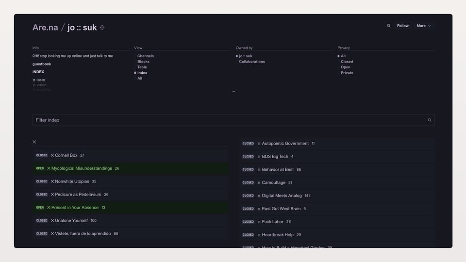Go to the Are.na home link
The width and height of the screenshot is (466, 262).
(45, 28)
